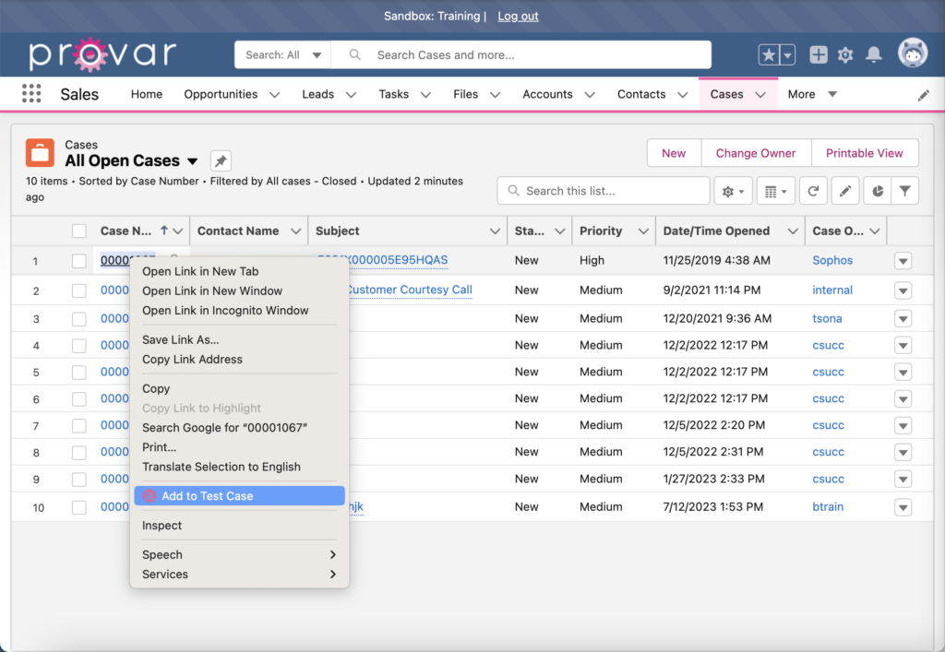The image size is (945, 652).
Task: Switch to the Opportunities tab
Action: (221, 93)
